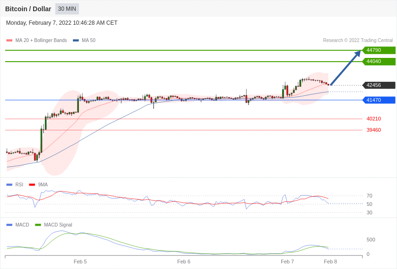Click the Feb 7 date axis label
Viewport: 397px width, 269px height.
[287, 262]
